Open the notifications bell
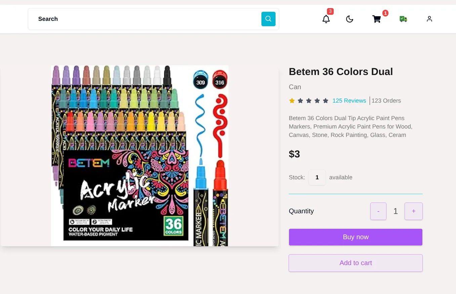The width and height of the screenshot is (456, 294). point(326,19)
